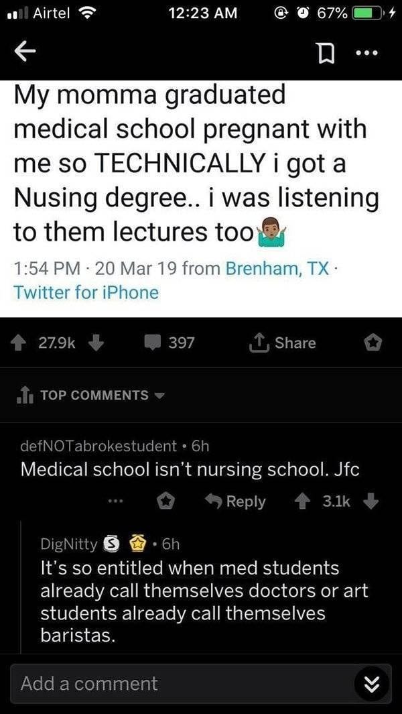Open the three-dot post options menu
Image resolution: width=402 pixels, height=714 pixels.
[x=366, y=52]
